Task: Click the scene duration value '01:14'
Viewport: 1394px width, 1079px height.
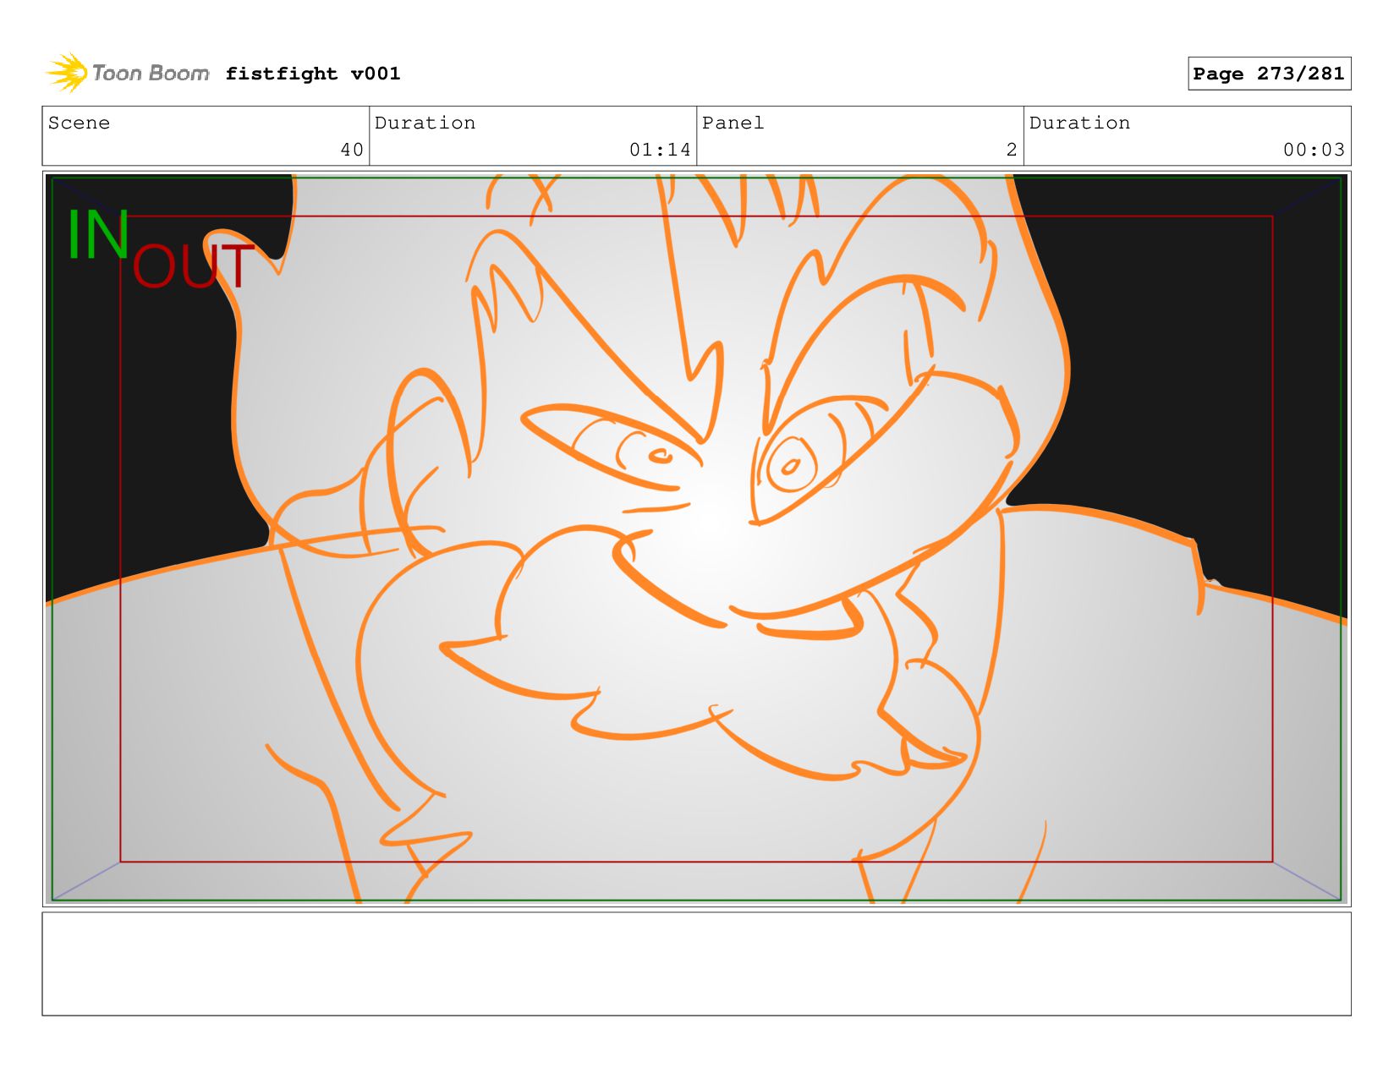Action: pyautogui.click(x=660, y=150)
